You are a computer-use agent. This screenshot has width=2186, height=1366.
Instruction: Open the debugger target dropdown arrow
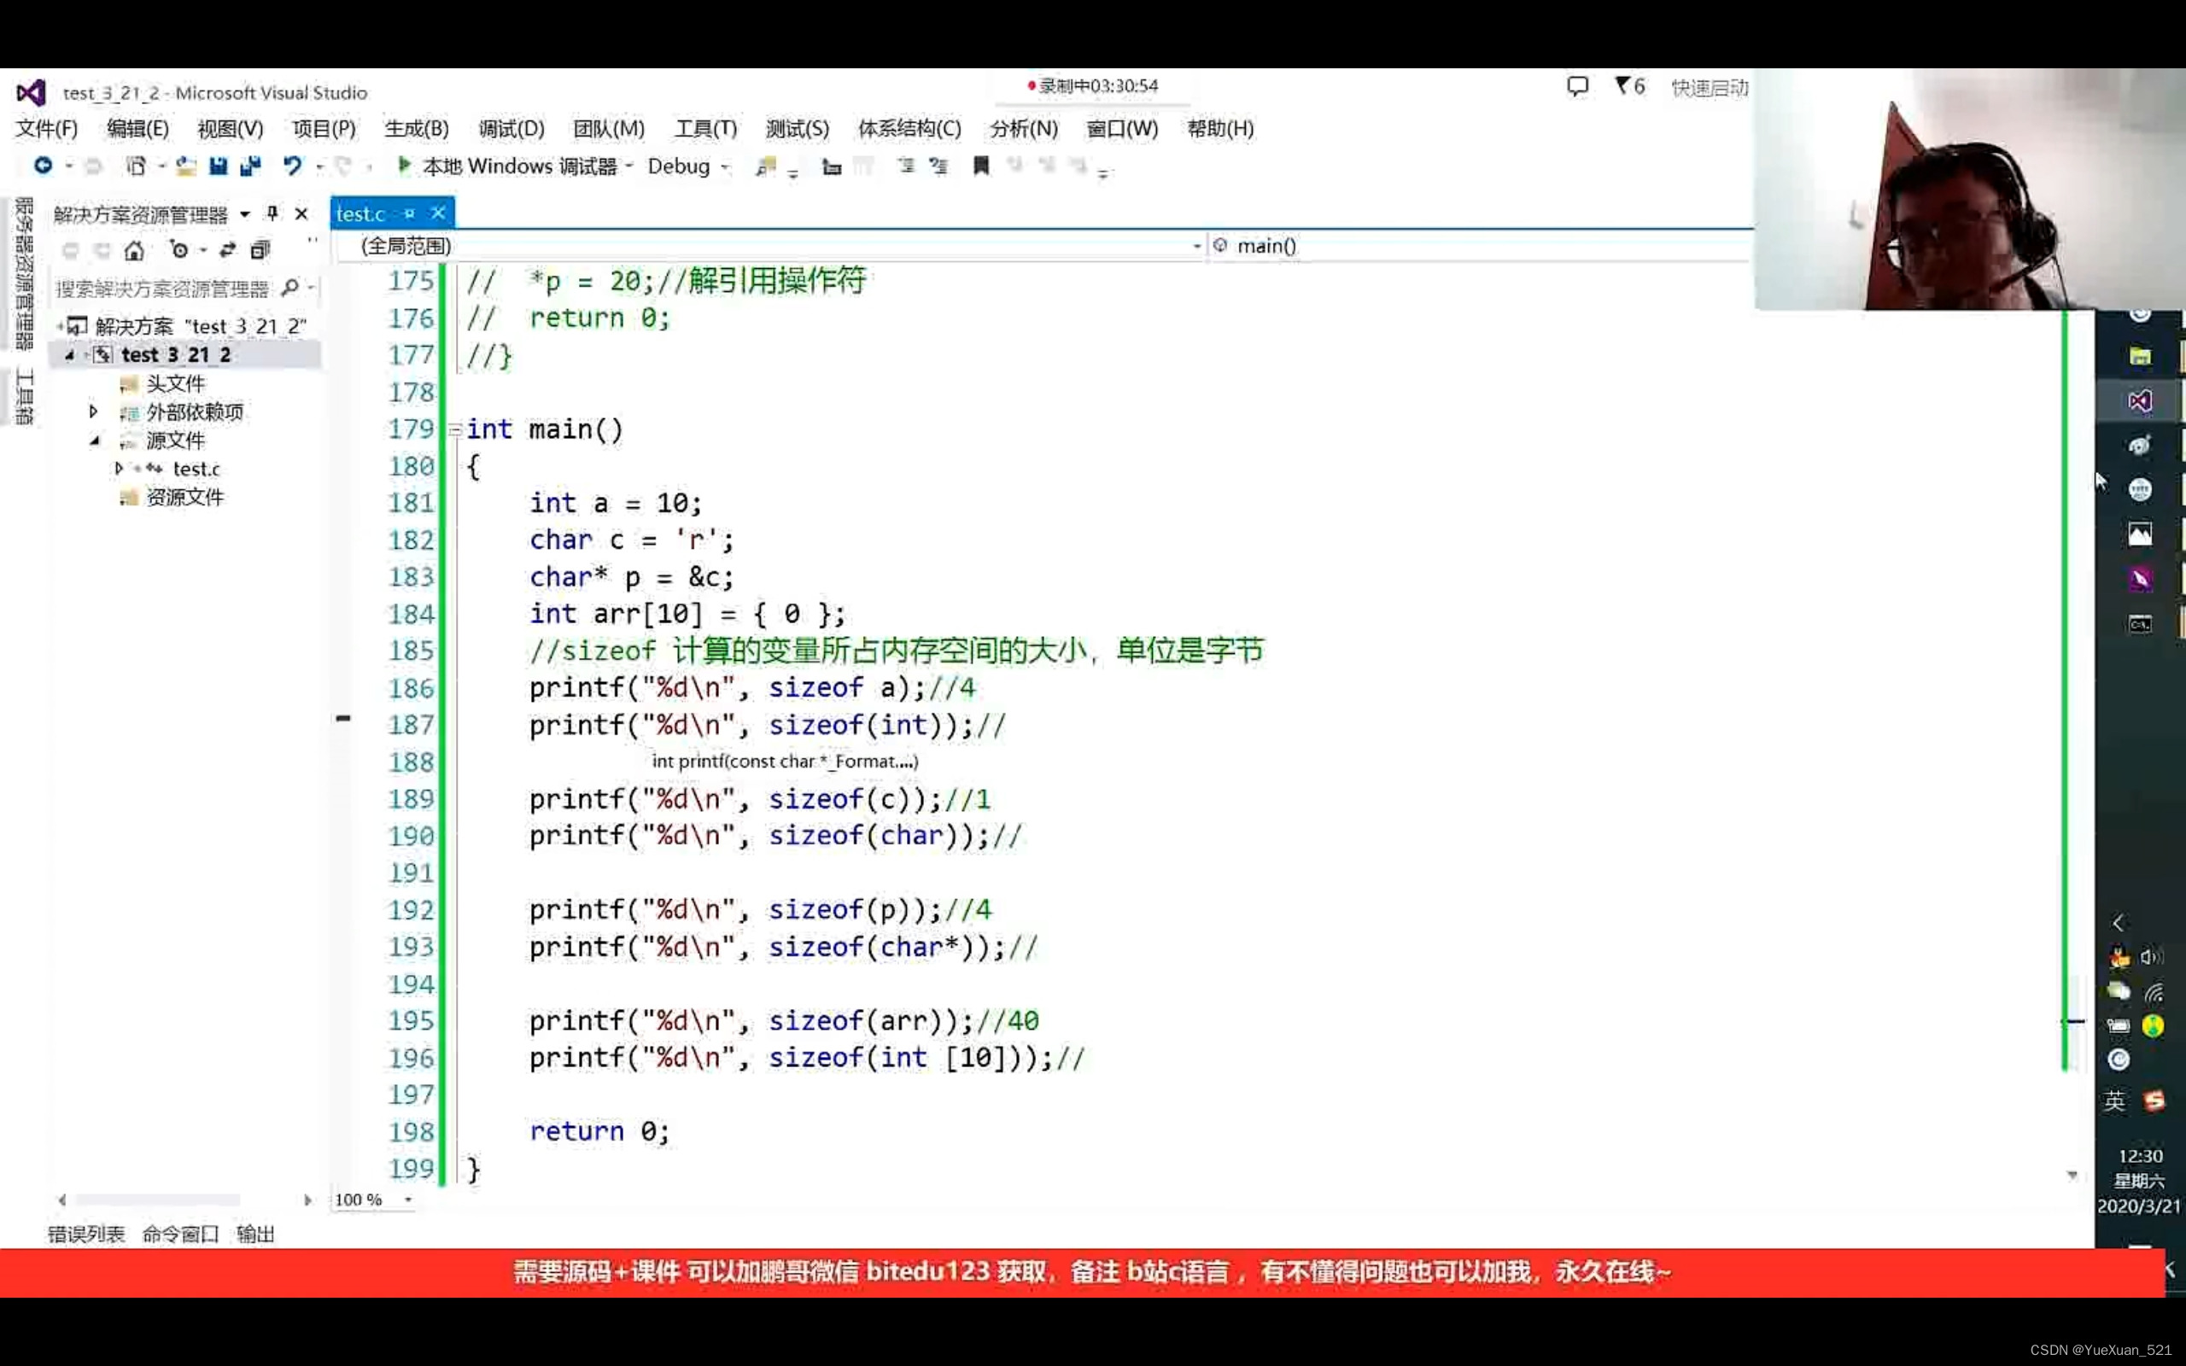(x=628, y=166)
